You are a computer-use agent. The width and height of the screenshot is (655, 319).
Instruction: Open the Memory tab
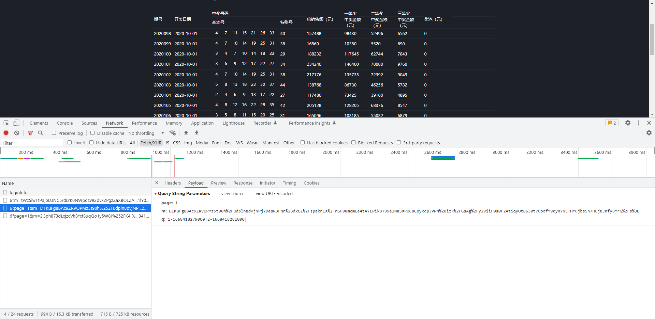(174, 123)
